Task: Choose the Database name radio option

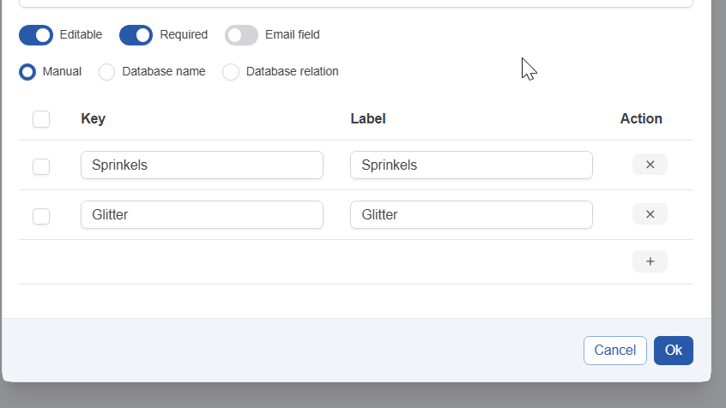Action: 107,72
